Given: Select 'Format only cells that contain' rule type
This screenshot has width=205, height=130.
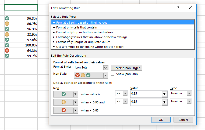Looking at the screenshot, I should tap(123, 27).
